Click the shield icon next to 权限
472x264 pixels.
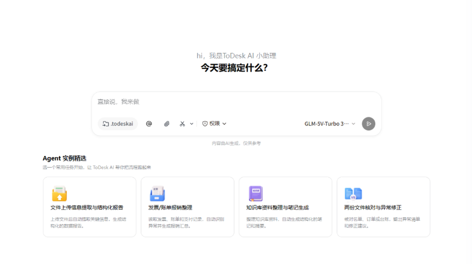[205, 124]
